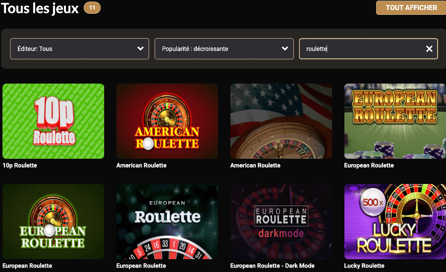Click the European Roulette title under the gold-lettered thumbnail

point(369,165)
